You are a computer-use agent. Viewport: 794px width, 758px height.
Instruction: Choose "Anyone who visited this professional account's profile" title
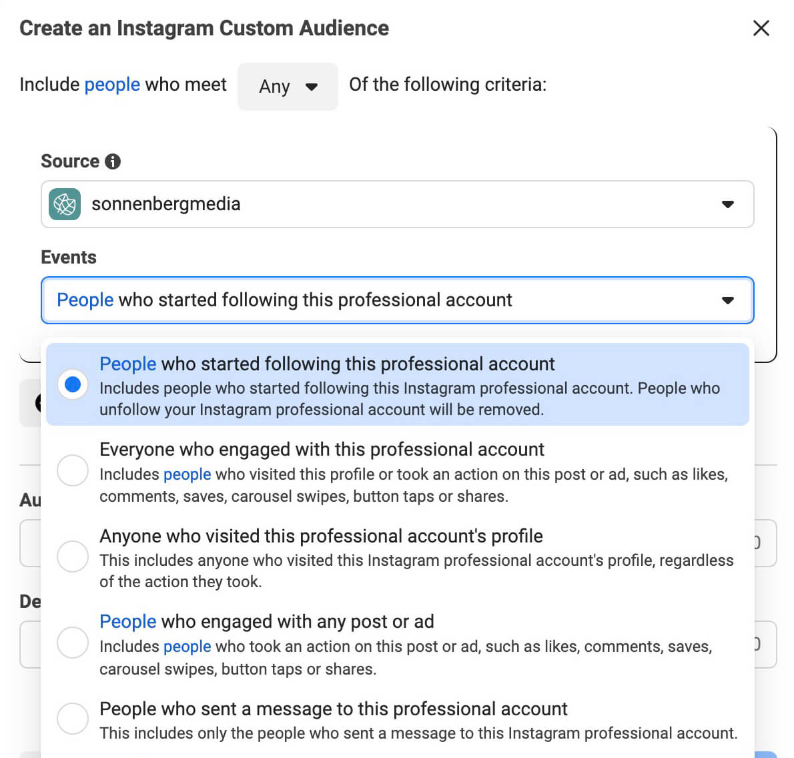(321, 536)
